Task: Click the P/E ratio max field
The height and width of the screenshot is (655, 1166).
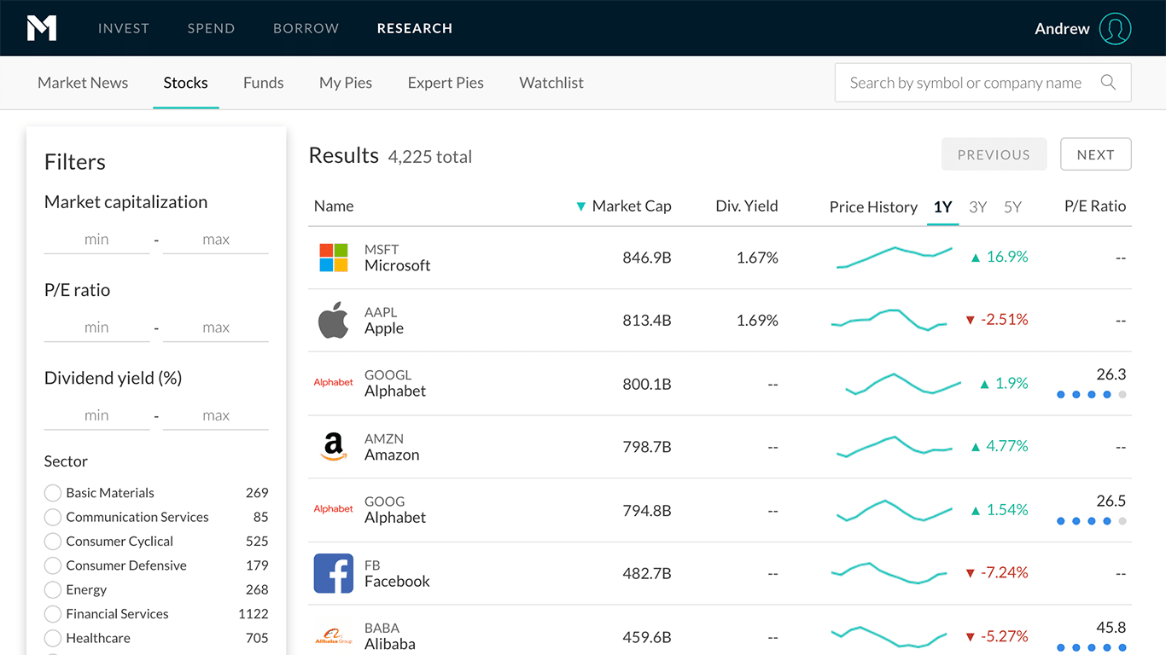Action: coord(216,327)
